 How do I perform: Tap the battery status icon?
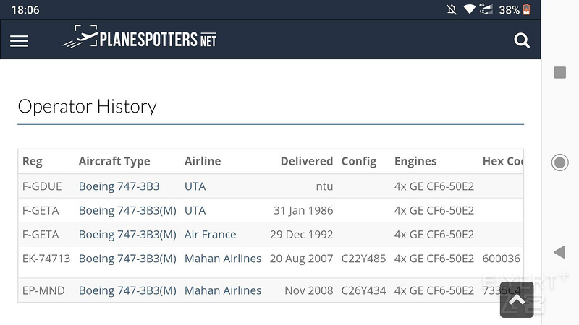[x=527, y=9]
